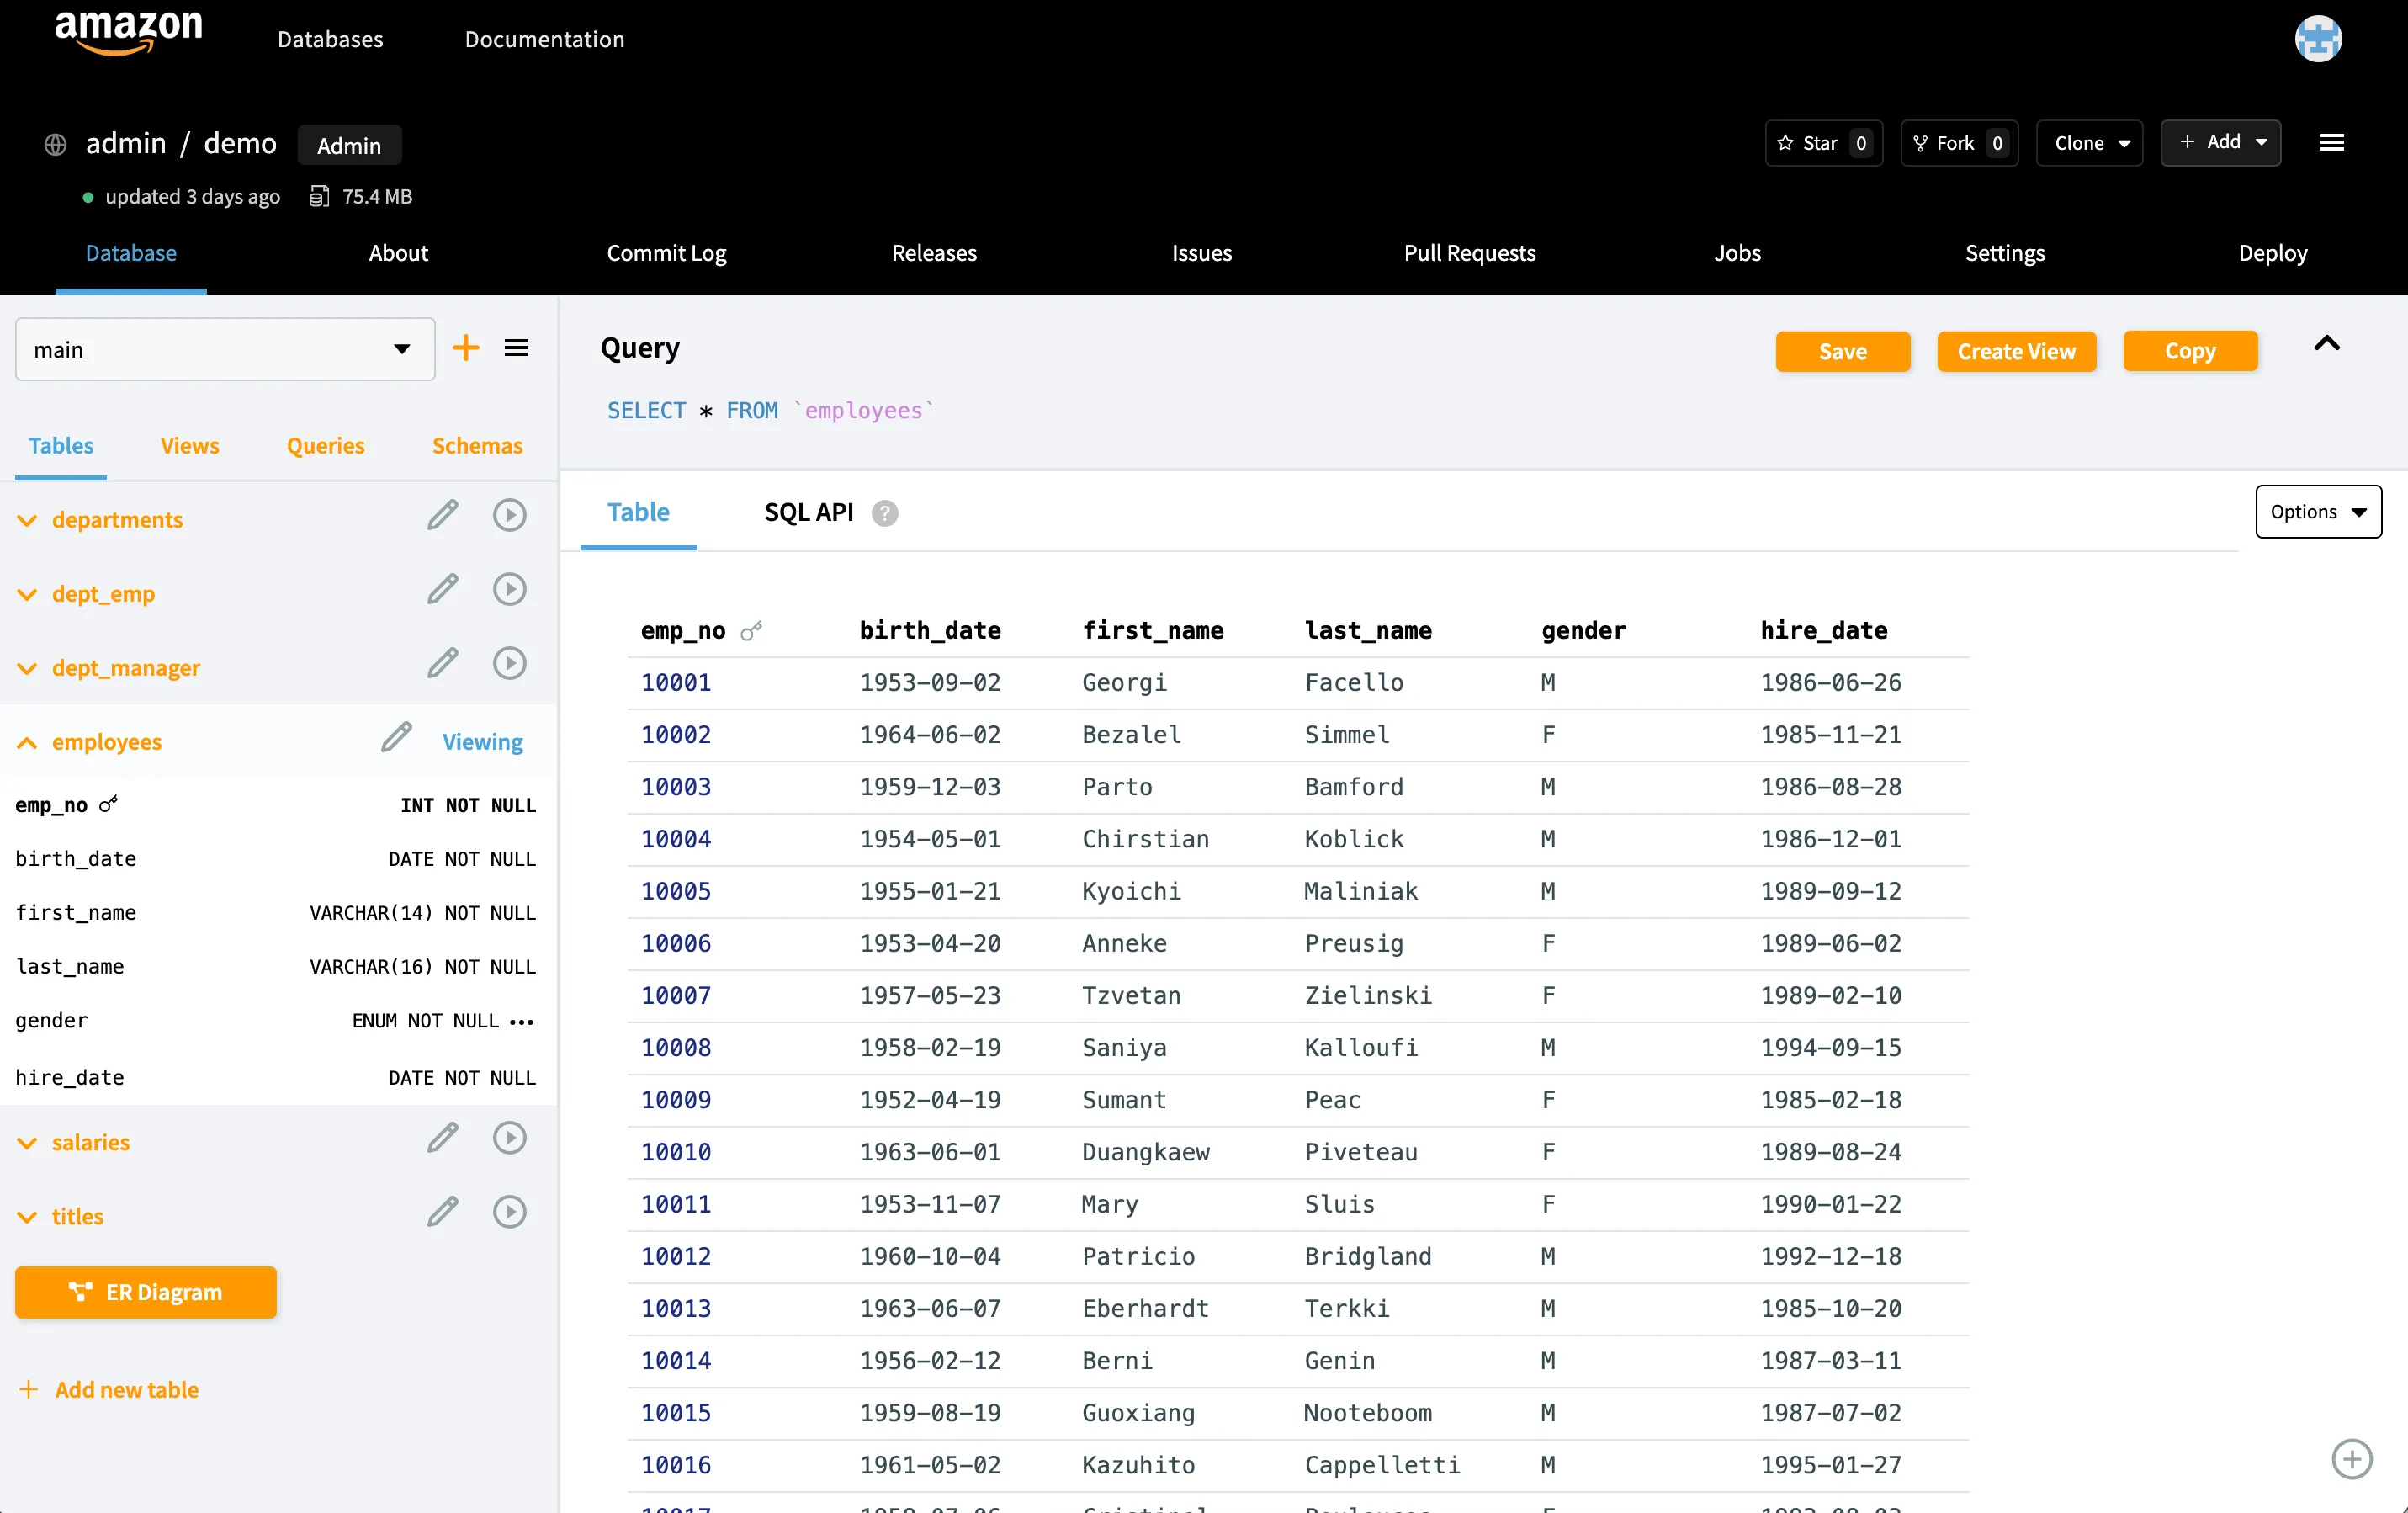Image resolution: width=2408 pixels, height=1513 pixels.
Task: Open the hamburger menu in top right header
Action: coord(2331,143)
